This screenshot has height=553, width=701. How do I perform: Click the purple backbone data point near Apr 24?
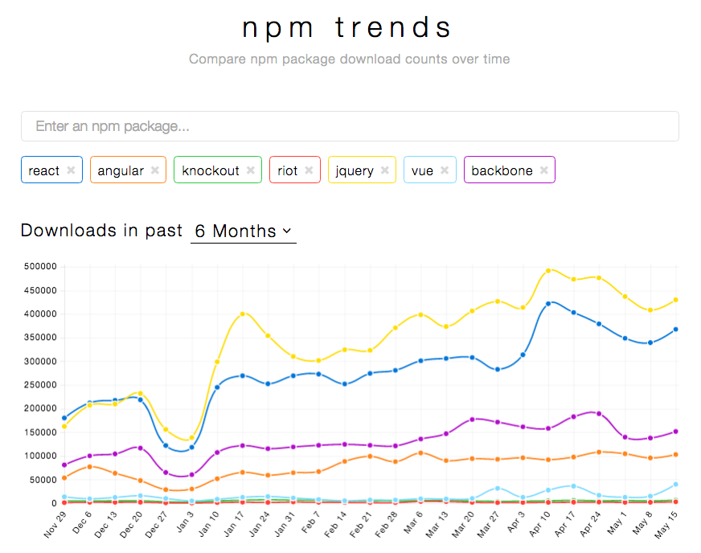pyautogui.click(x=598, y=412)
